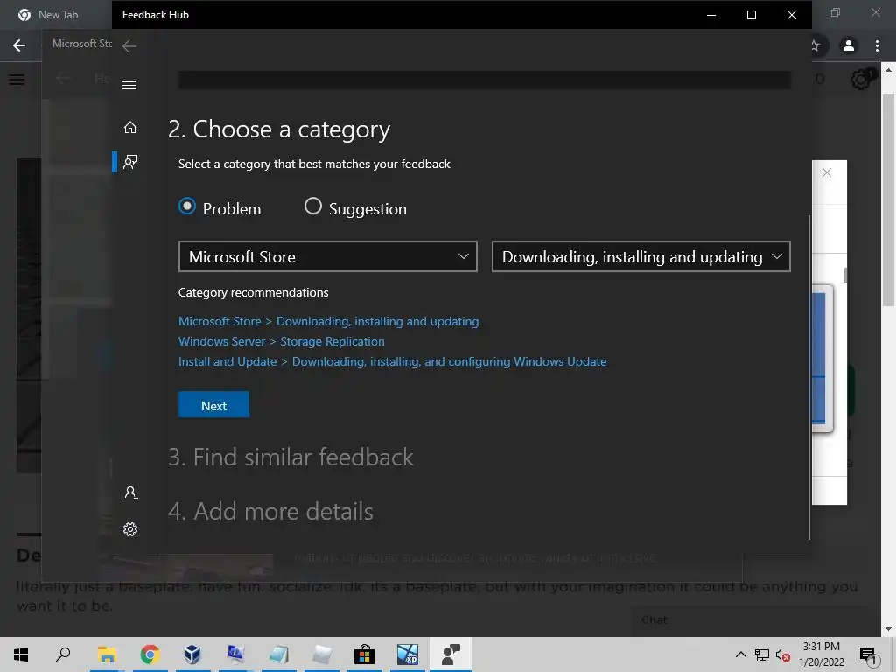
Task: Open the XP-labeled taskbar app icon
Action: (408, 654)
